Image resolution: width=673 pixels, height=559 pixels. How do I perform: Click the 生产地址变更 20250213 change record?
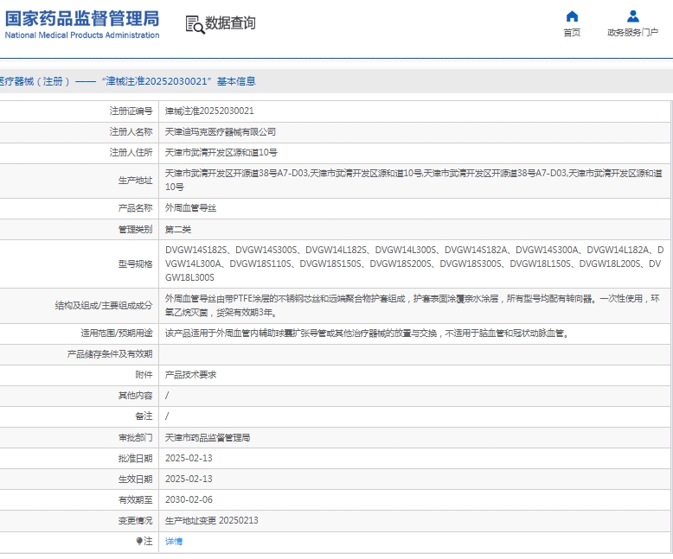(212, 520)
